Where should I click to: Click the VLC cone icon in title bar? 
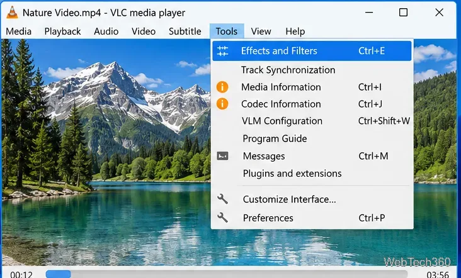pyautogui.click(x=12, y=13)
